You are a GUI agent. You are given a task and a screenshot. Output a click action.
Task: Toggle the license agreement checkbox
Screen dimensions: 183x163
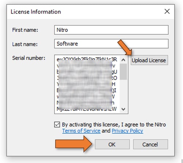point(57,125)
